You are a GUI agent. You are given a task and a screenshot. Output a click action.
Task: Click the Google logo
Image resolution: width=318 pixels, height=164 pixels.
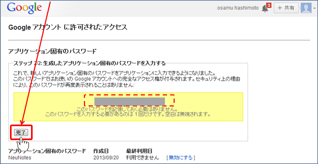point(24,8)
